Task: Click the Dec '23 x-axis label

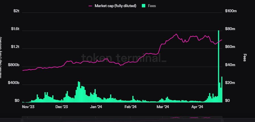Action: coord(62,107)
